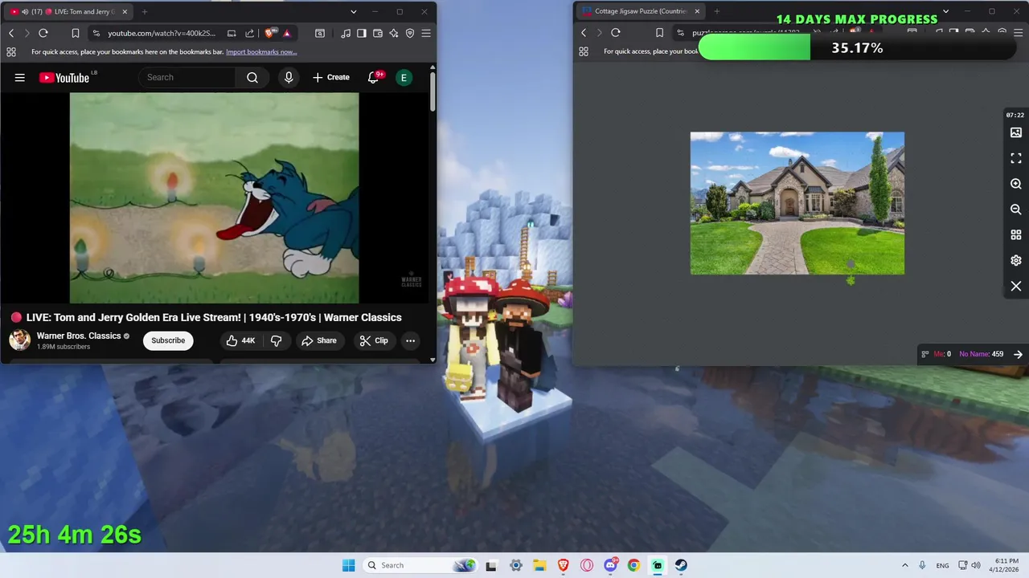
Task: Open the YouTube hamburger guide menu
Action: tap(20, 77)
